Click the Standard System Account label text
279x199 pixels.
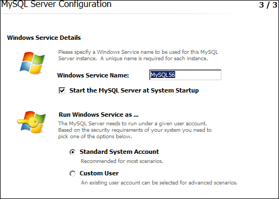pos(119,152)
